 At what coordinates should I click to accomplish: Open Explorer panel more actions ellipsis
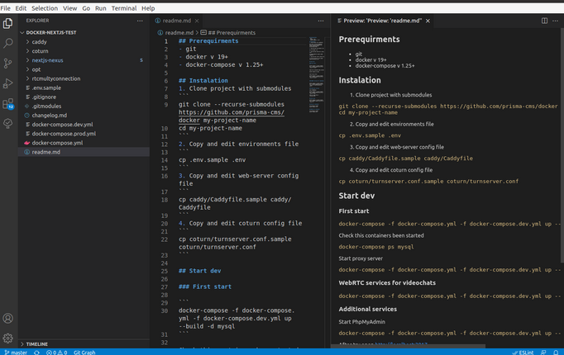point(140,21)
